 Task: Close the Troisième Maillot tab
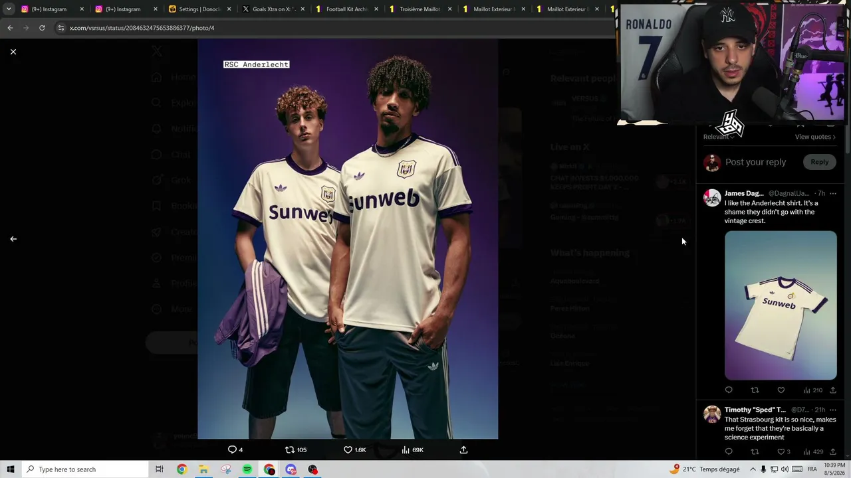tap(449, 9)
